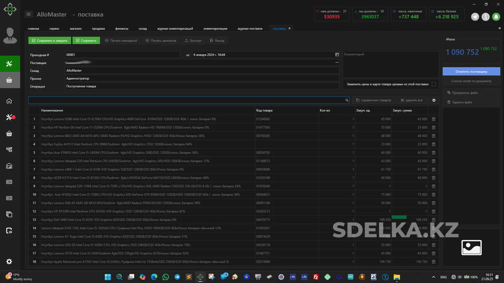Switch to the журнал поставок tab
The image size is (504, 283).
(x=250, y=28)
